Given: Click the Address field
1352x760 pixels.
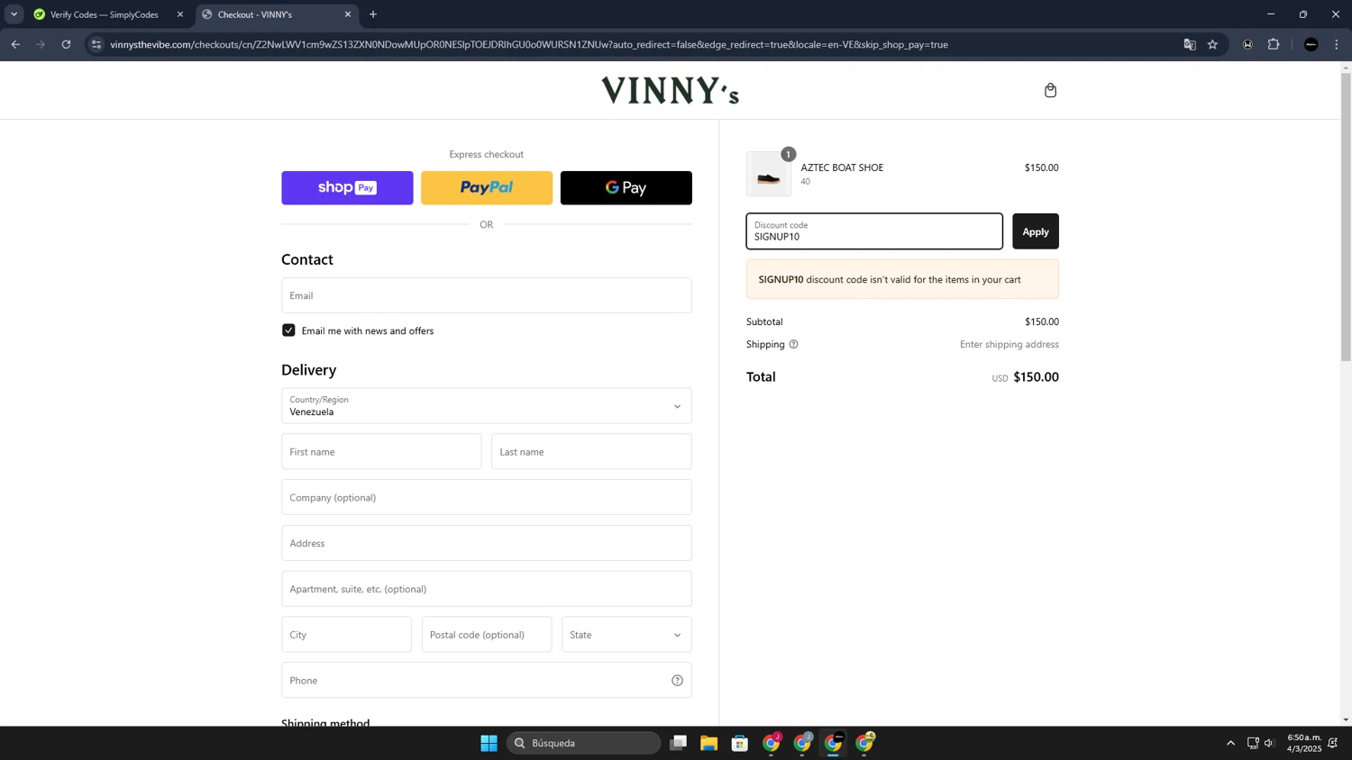Looking at the screenshot, I should coord(487,543).
